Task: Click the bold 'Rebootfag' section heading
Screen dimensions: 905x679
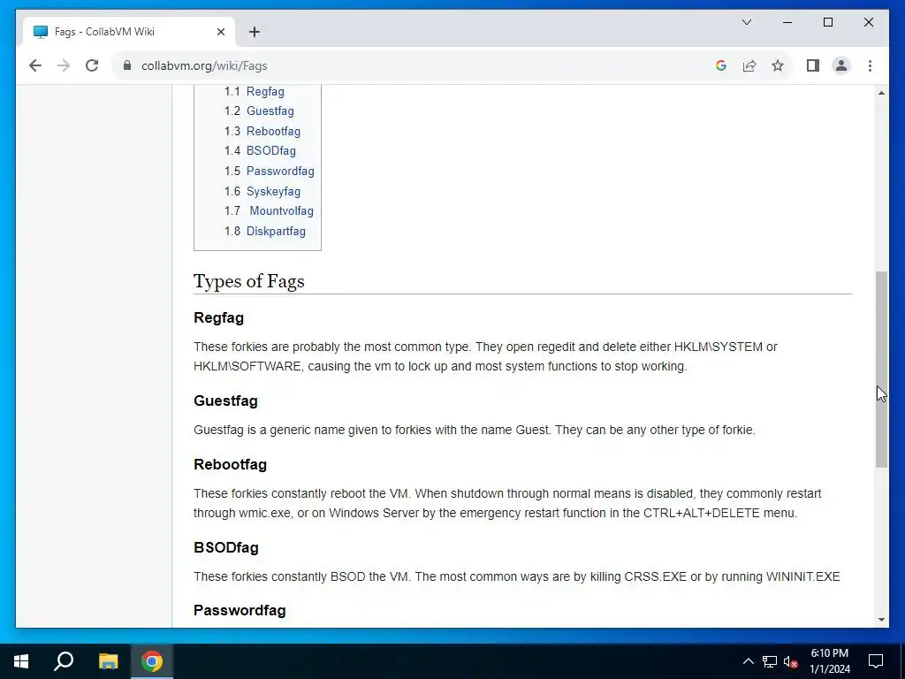Action: 231,464
